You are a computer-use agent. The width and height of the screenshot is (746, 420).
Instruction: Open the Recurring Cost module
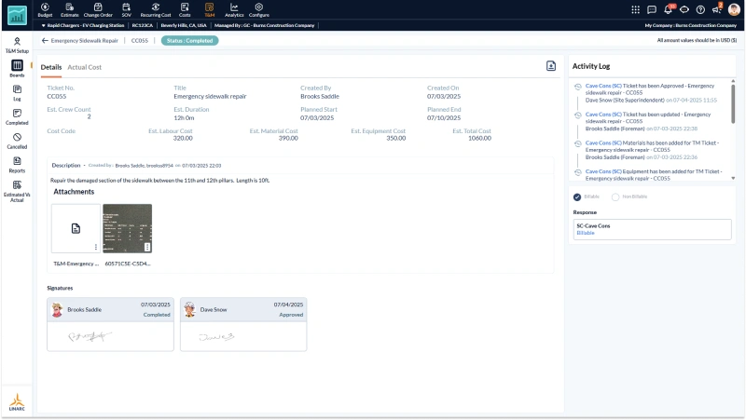pos(156,10)
